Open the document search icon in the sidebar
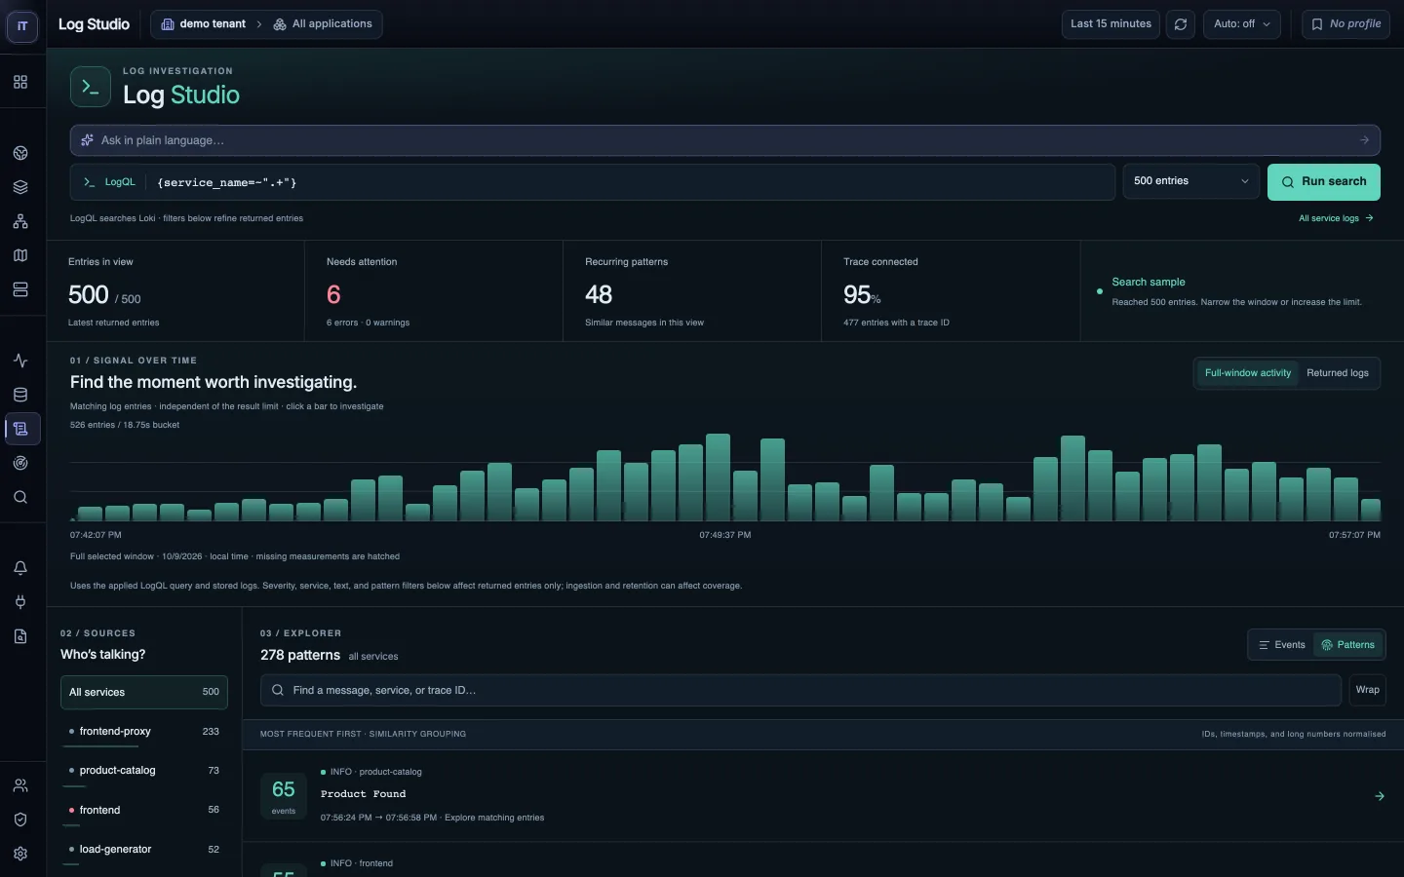The image size is (1404, 877). [x=20, y=636]
